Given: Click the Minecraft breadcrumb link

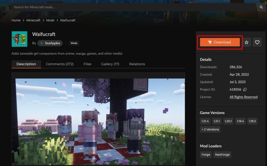Looking at the screenshot, I should click(33, 20).
